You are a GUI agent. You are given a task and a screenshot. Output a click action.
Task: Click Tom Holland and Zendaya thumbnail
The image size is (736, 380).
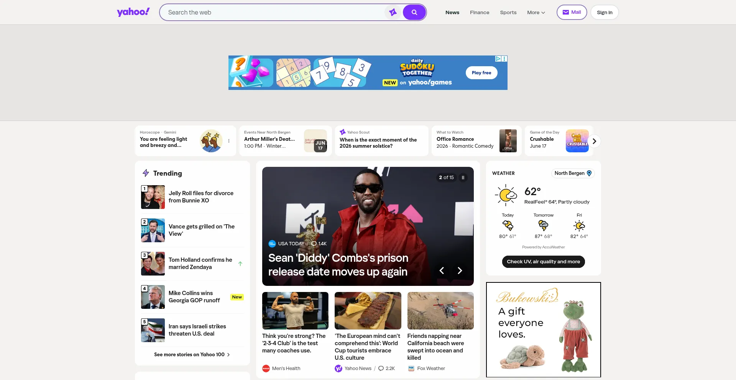point(153,264)
